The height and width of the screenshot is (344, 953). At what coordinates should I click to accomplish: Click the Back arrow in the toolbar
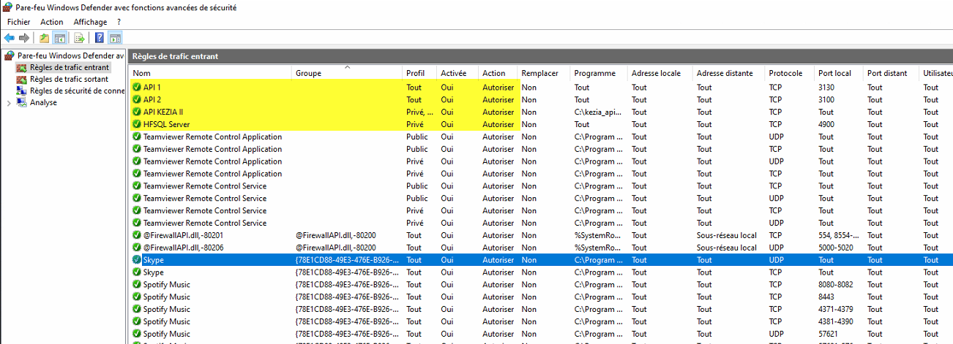[x=9, y=38]
